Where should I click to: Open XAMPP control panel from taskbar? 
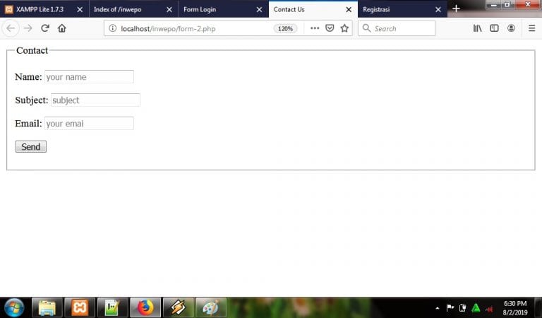[80, 307]
